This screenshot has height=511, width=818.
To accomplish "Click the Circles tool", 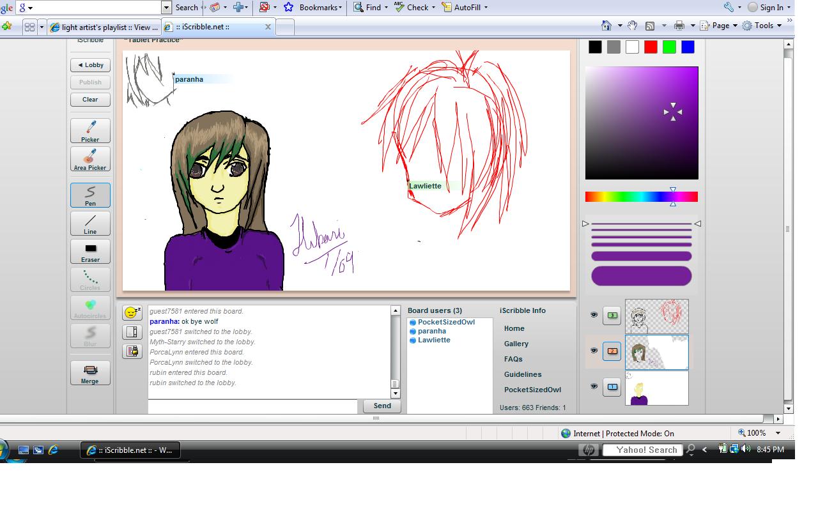I will (x=90, y=280).
